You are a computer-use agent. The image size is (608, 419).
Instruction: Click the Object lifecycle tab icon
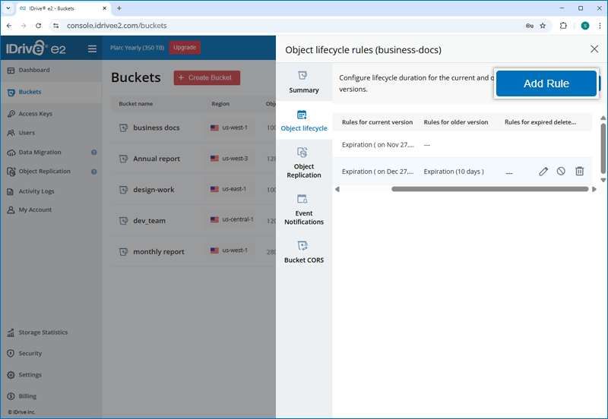pyautogui.click(x=302, y=115)
